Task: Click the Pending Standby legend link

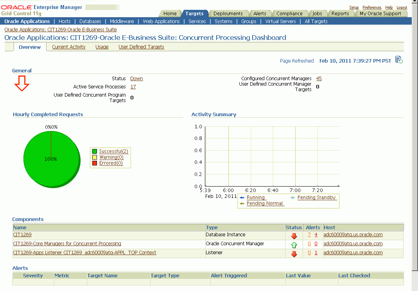Action: [x=316, y=198]
